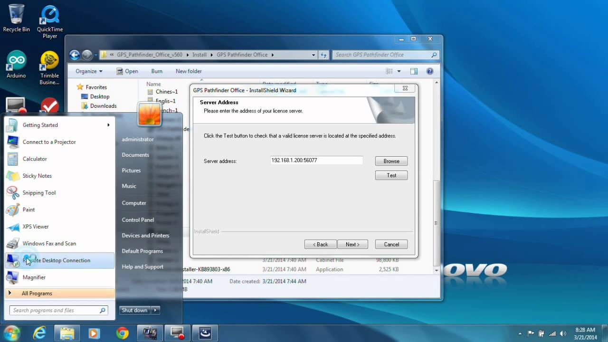Click the Server address field
The height and width of the screenshot is (342, 608).
click(x=316, y=161)
